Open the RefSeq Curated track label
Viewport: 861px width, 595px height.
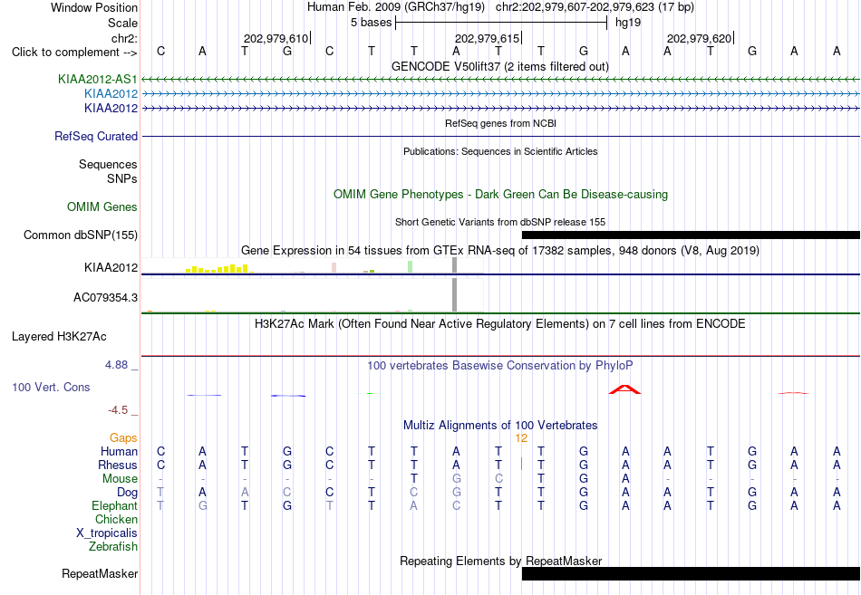96,136
